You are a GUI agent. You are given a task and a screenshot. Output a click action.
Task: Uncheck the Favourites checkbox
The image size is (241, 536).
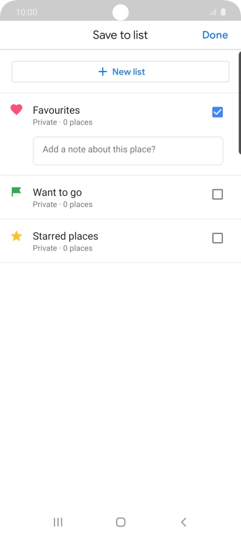[218, 112]
